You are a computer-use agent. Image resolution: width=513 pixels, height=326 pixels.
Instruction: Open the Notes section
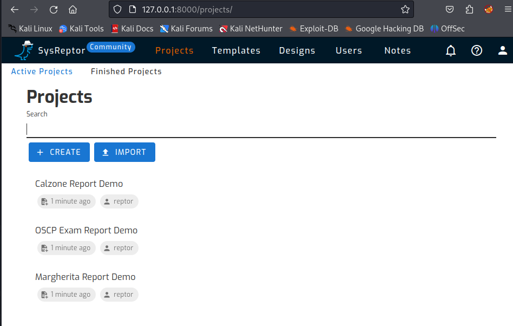(x=397, y=50)
